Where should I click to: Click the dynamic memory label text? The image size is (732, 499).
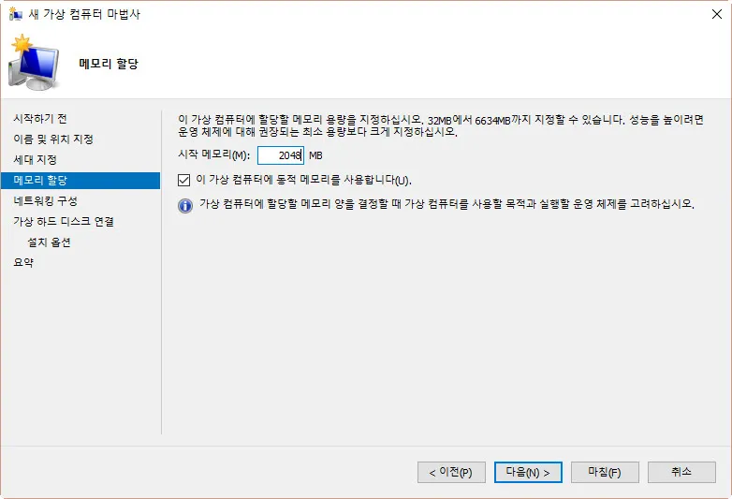click(303, 180)
